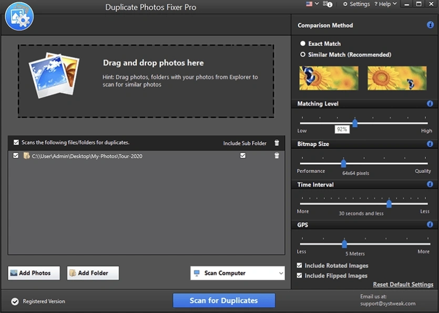
Task: Uncheck the Tour-2020 folder entry
Action: point(16,156)
